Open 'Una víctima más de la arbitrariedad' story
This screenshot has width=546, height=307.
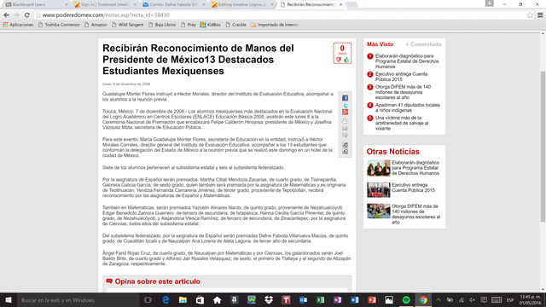click(x=402, y=123)
